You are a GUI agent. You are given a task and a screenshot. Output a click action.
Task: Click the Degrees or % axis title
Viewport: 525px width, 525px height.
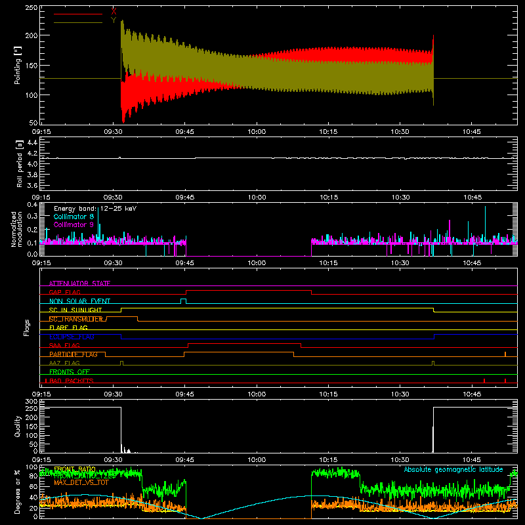tap(18, 492)
